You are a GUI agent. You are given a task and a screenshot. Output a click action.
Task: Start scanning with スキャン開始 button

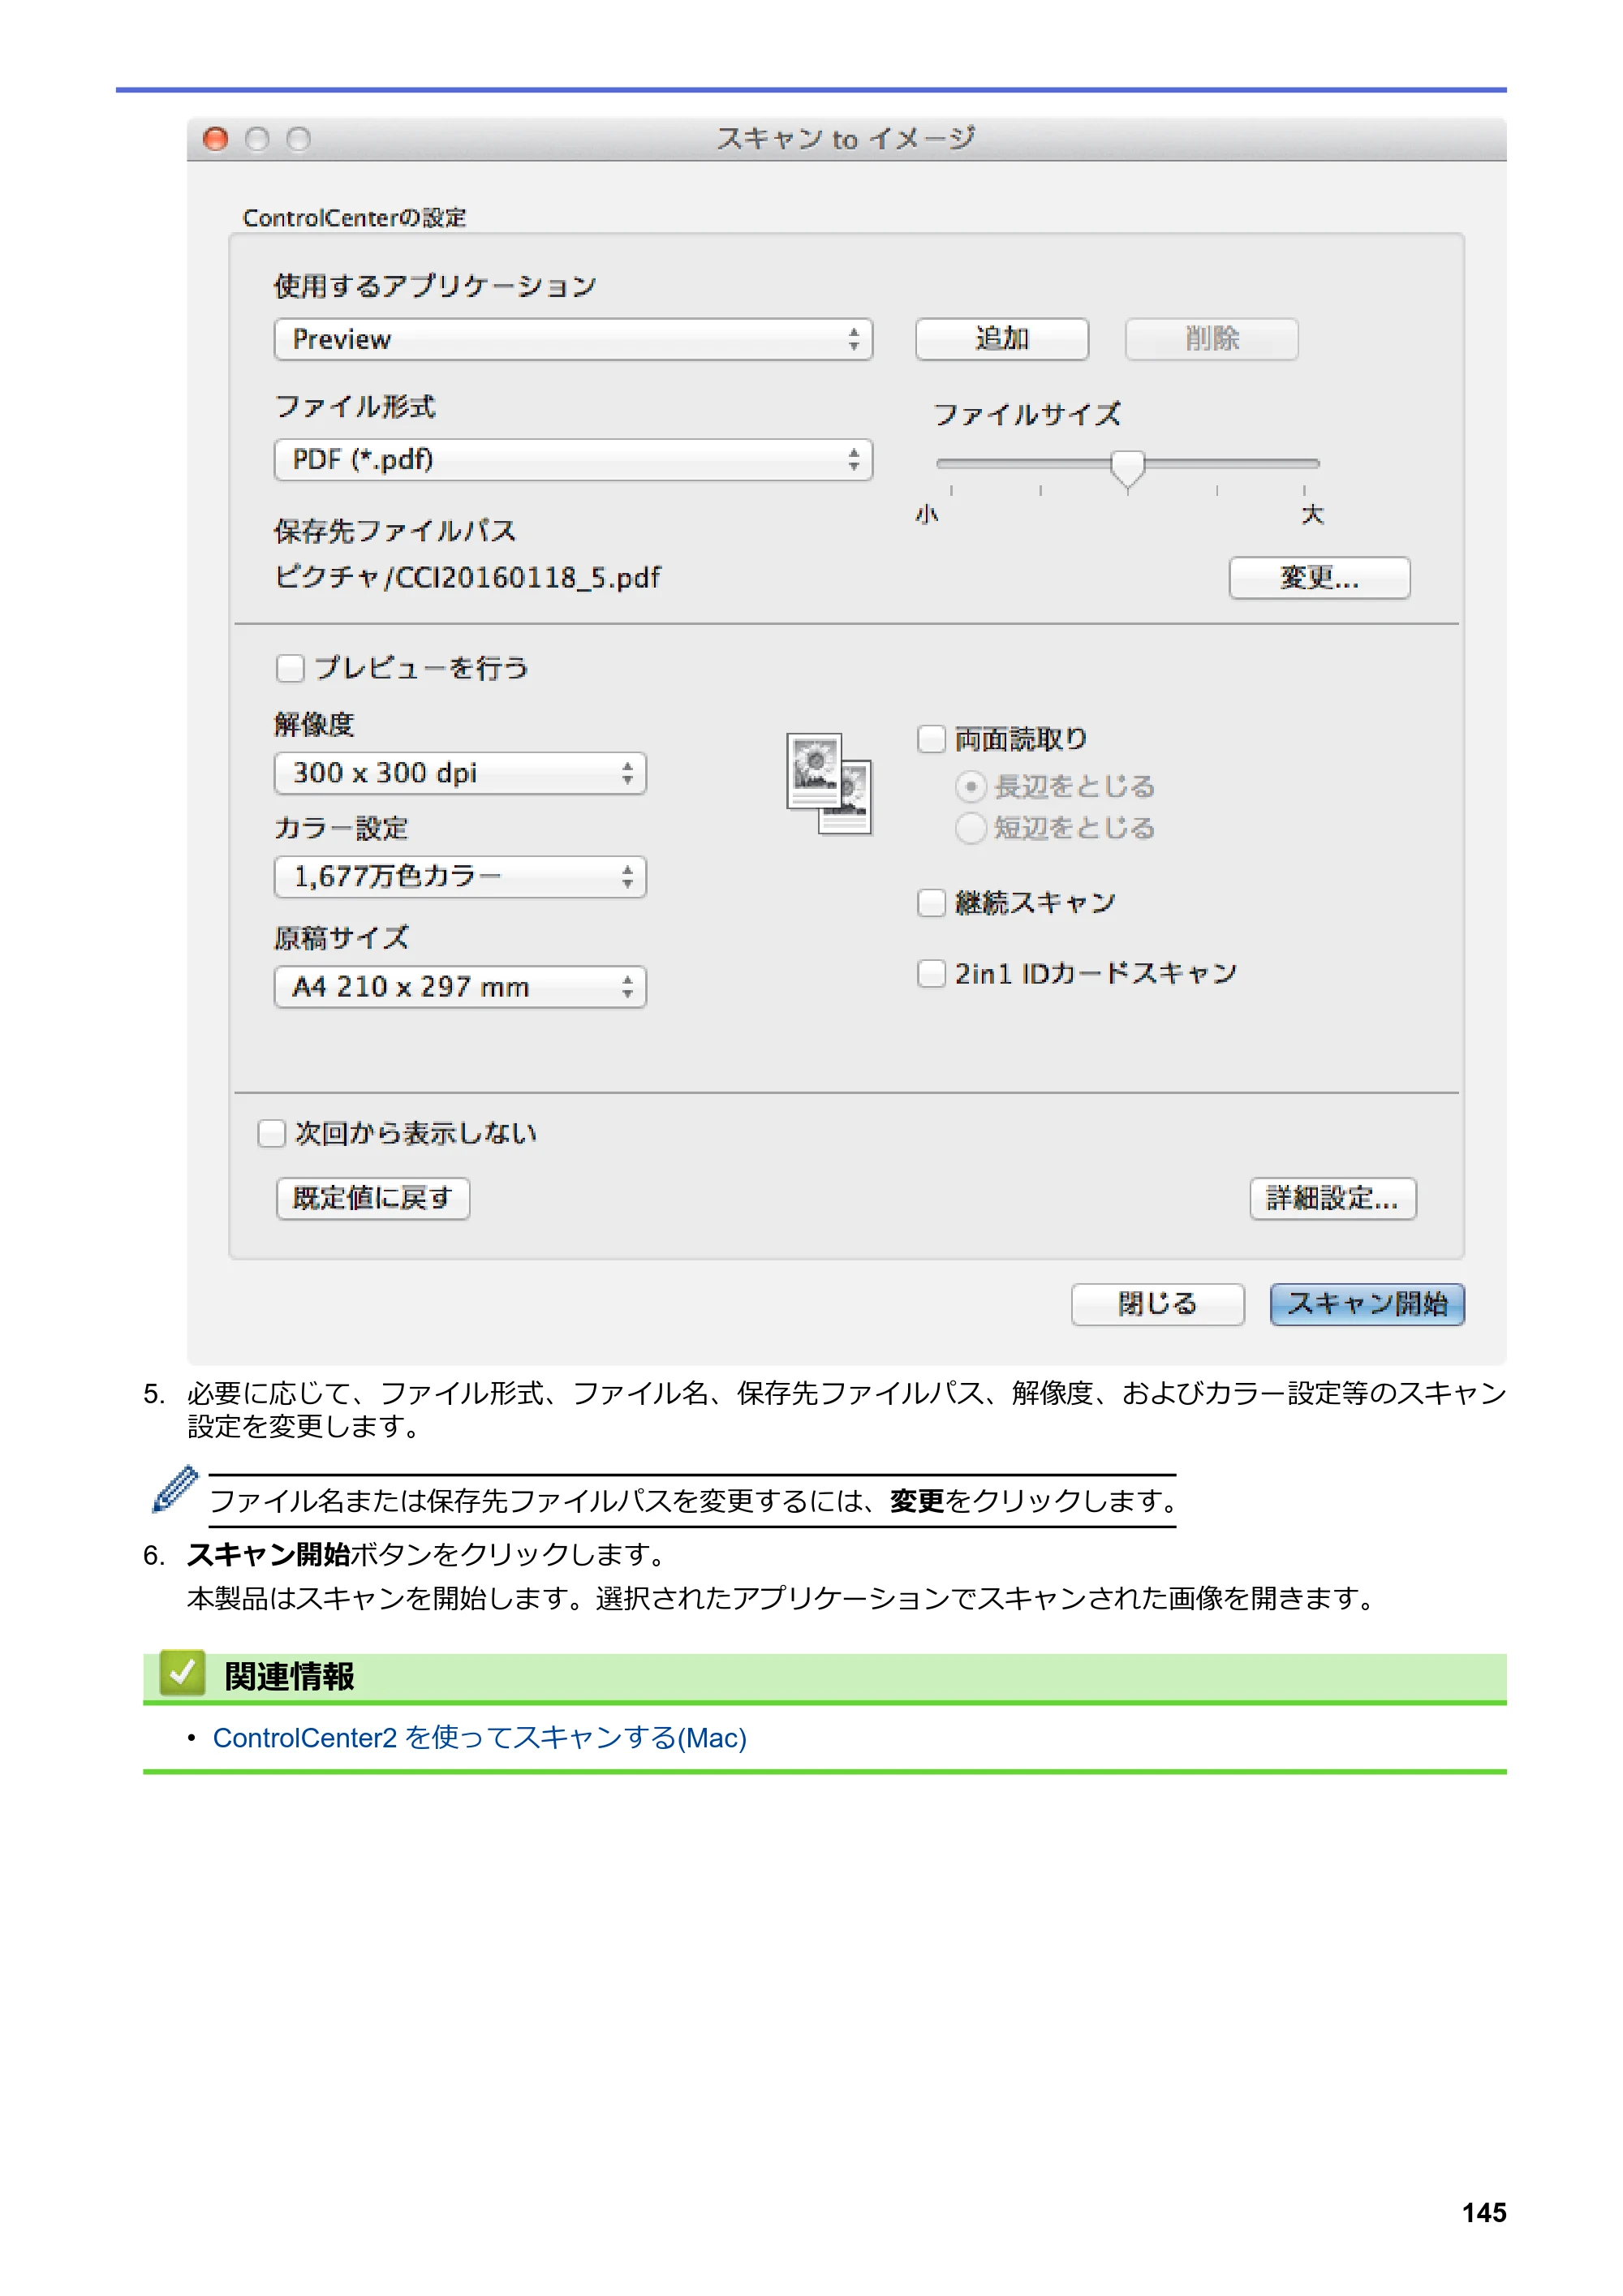[x=1367, y=1304]
